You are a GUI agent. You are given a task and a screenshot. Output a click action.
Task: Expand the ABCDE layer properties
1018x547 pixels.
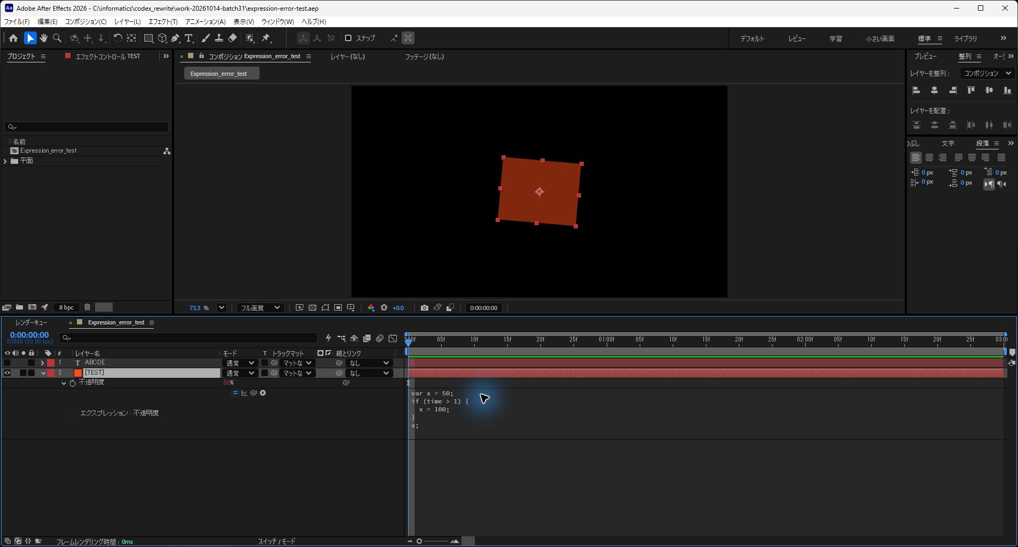42,363
